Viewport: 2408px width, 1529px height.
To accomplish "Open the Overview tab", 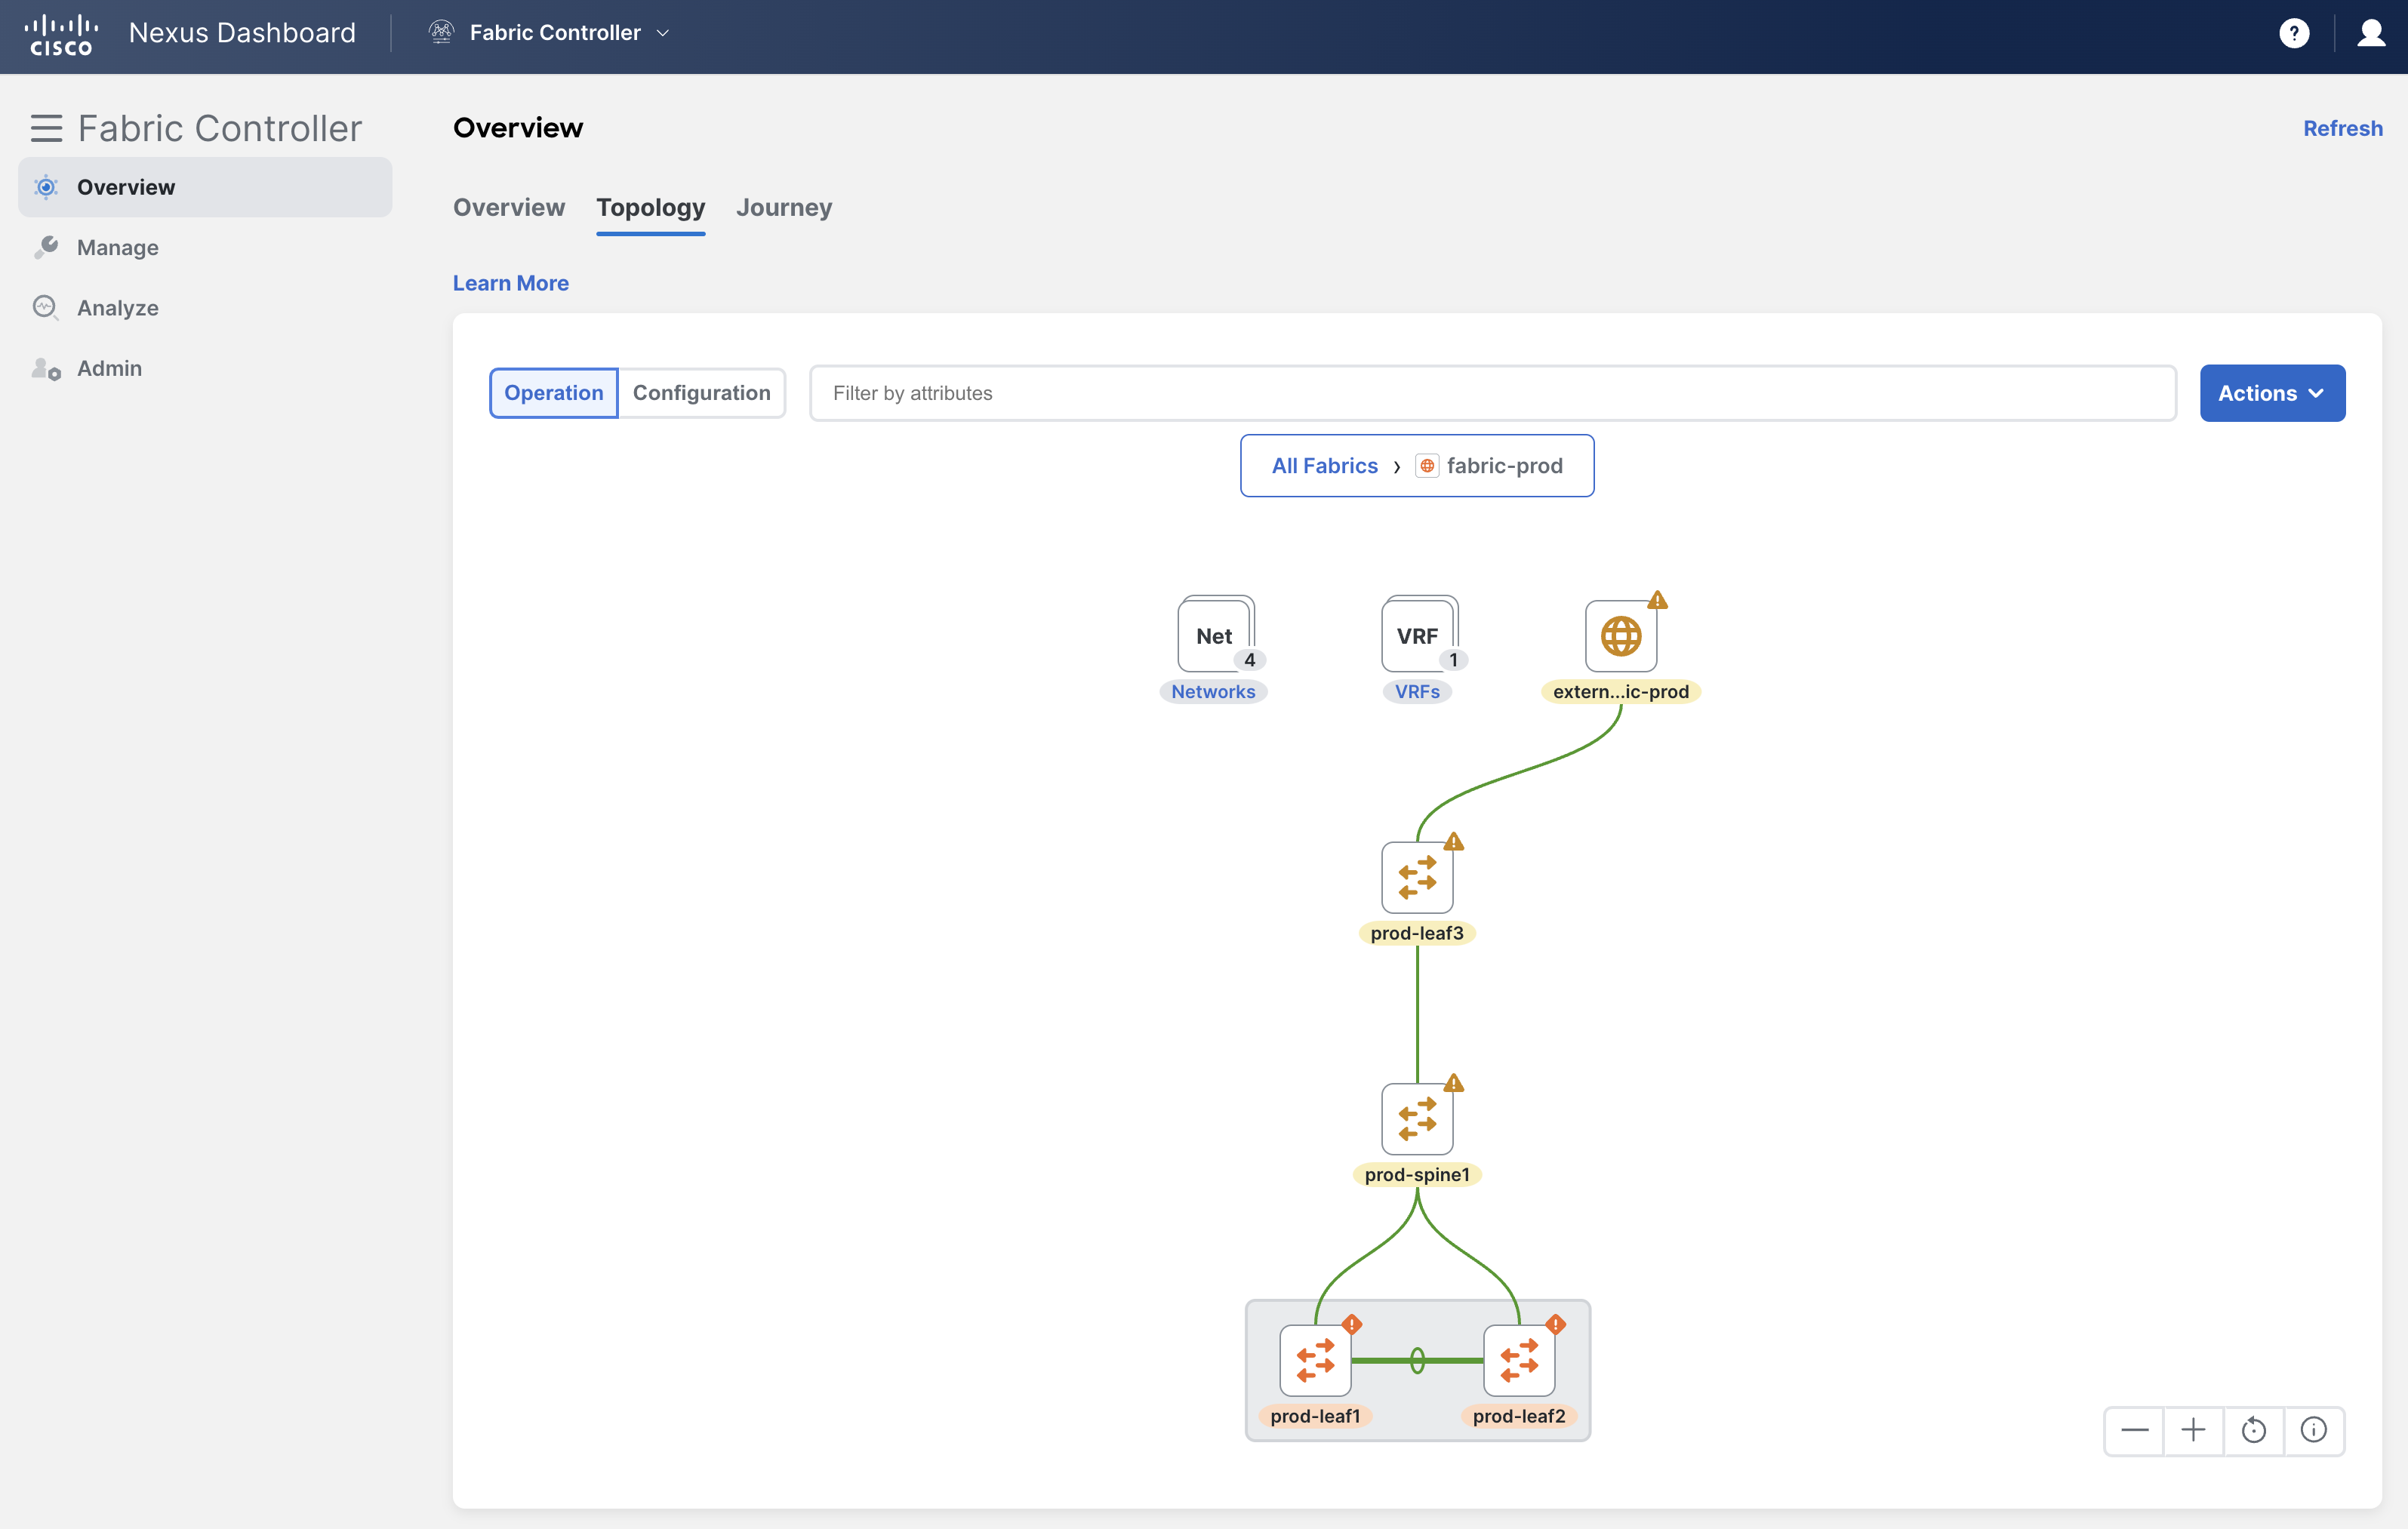I will [509, 207].
